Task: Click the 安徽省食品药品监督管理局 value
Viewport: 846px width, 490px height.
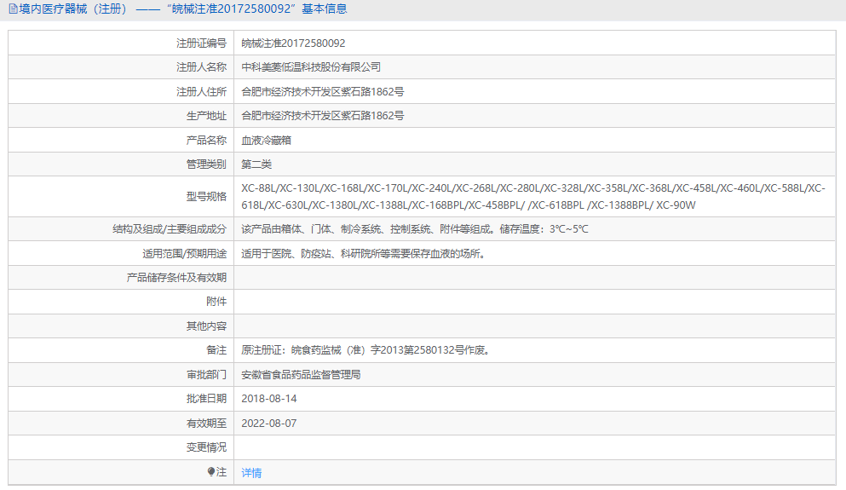Action: click(301, 374)
